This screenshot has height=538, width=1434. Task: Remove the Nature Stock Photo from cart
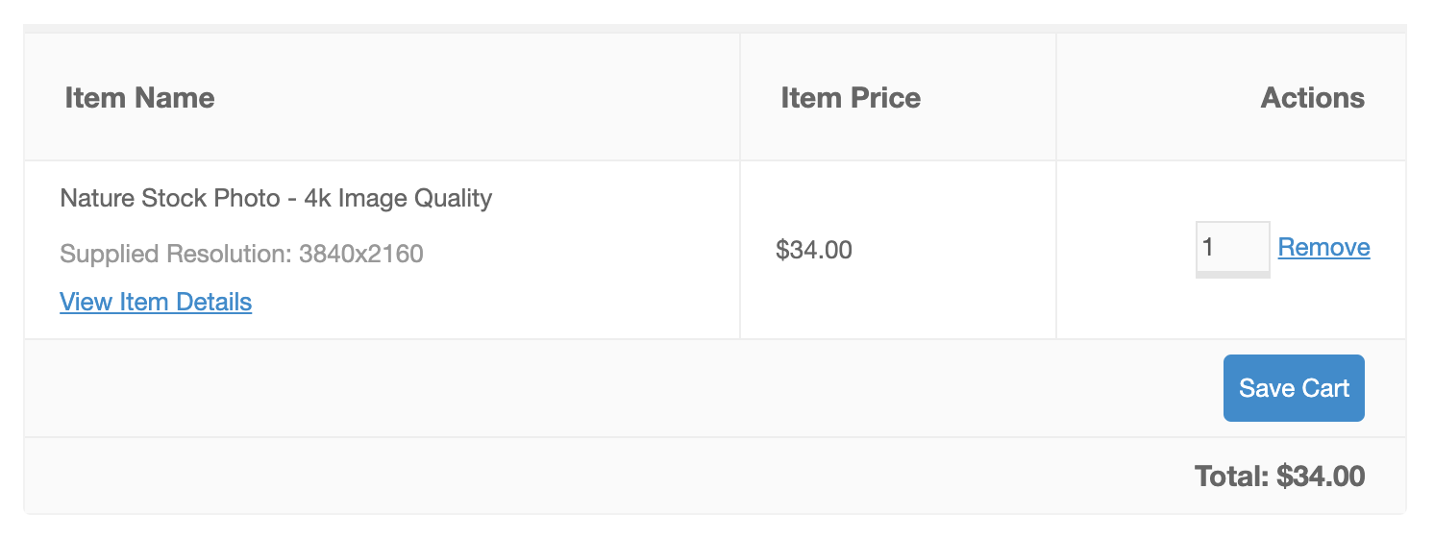tap(1323, 248)
